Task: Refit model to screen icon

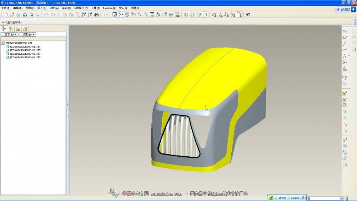Action: coord(152,15)
